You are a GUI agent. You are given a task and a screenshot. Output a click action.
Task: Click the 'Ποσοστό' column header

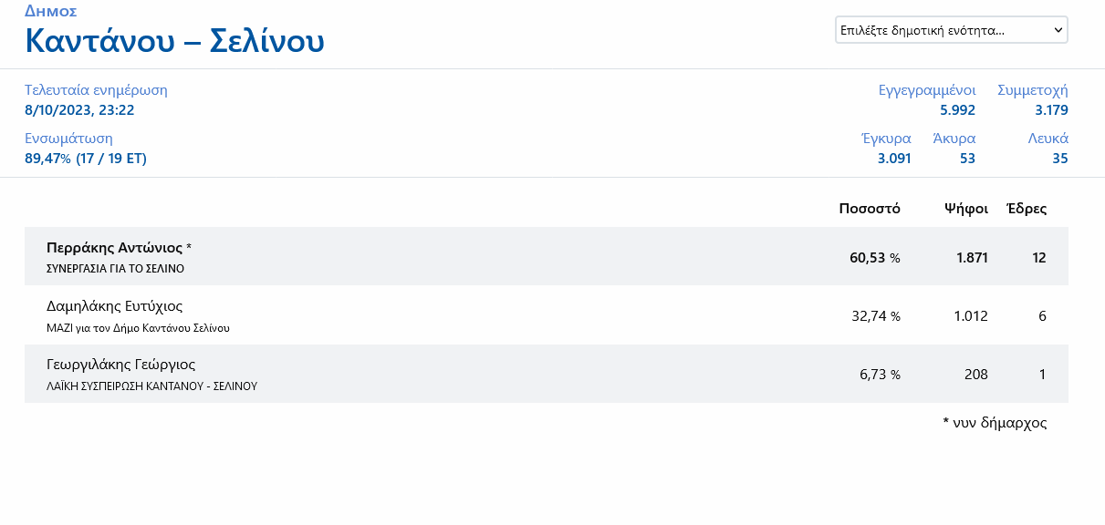point(870,209)
